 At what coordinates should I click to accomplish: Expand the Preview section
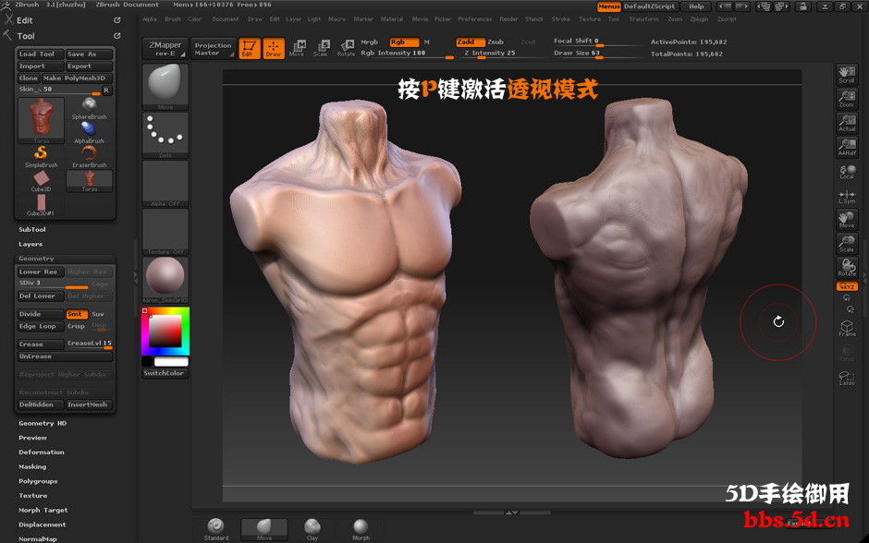32,438
